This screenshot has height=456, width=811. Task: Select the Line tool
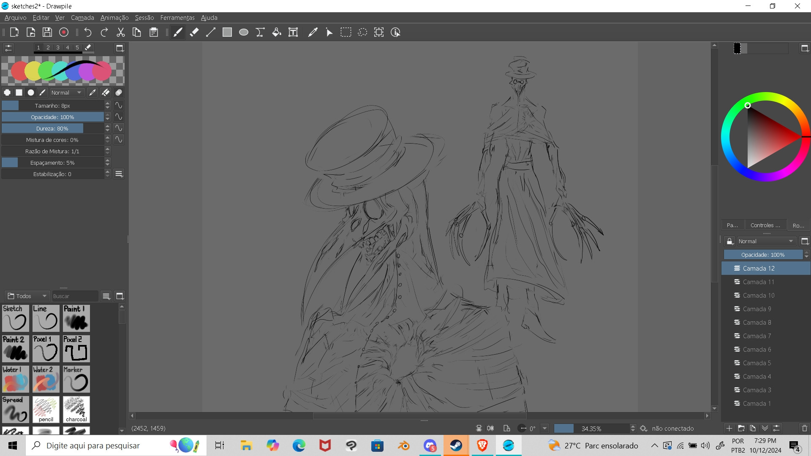click(x=211, y=32)
